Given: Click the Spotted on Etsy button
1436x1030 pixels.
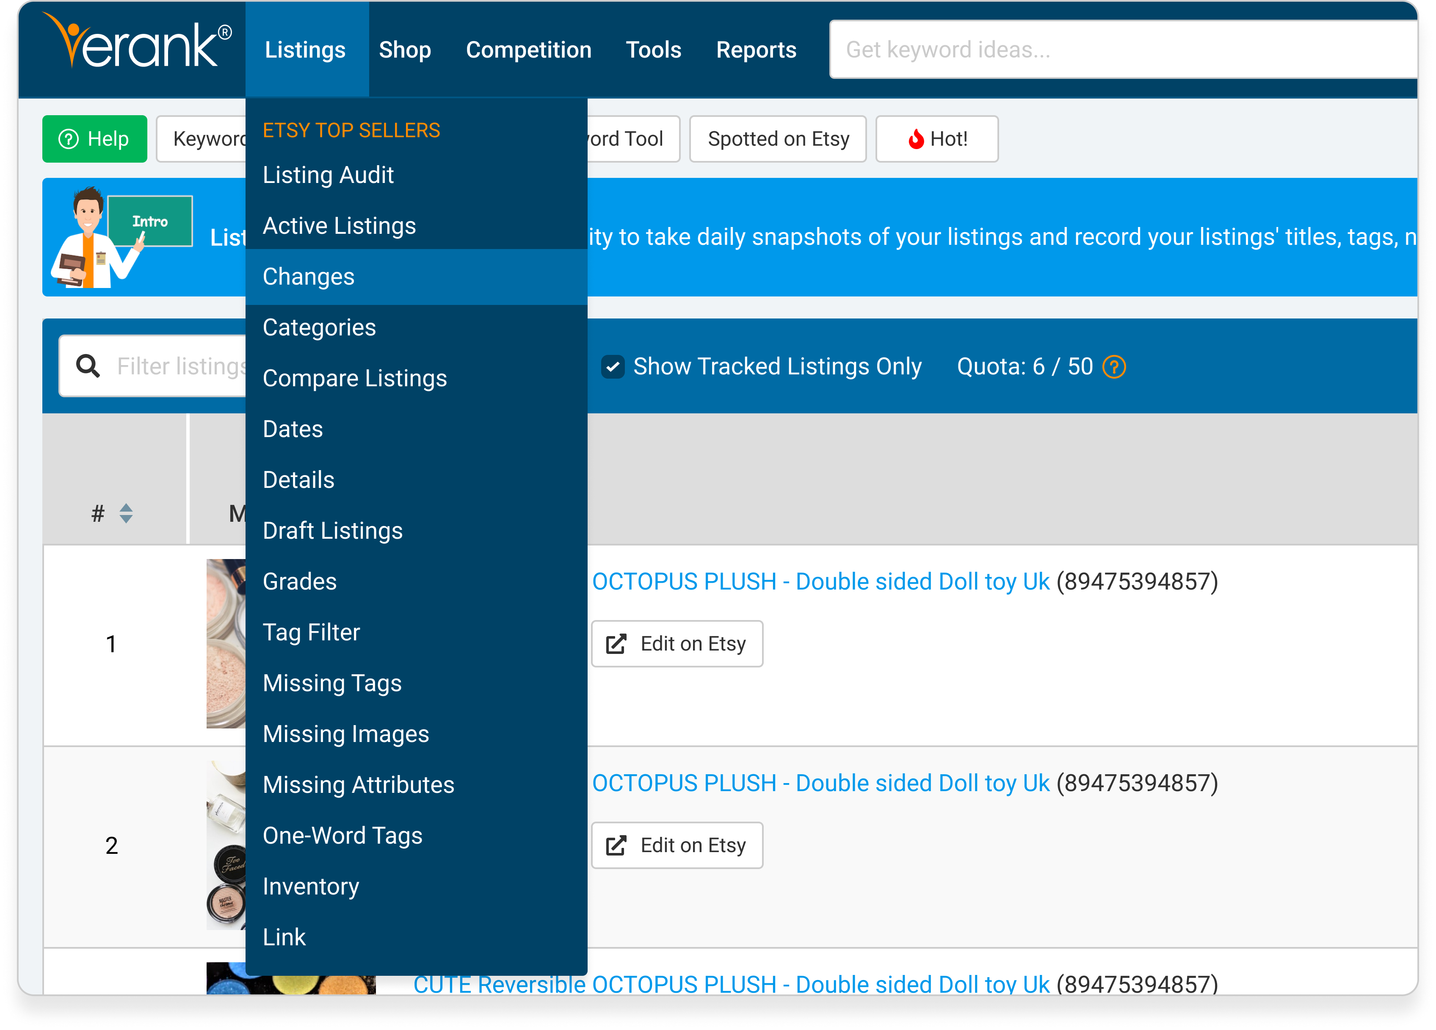Looking at the screenshot, I should (778, 139).
